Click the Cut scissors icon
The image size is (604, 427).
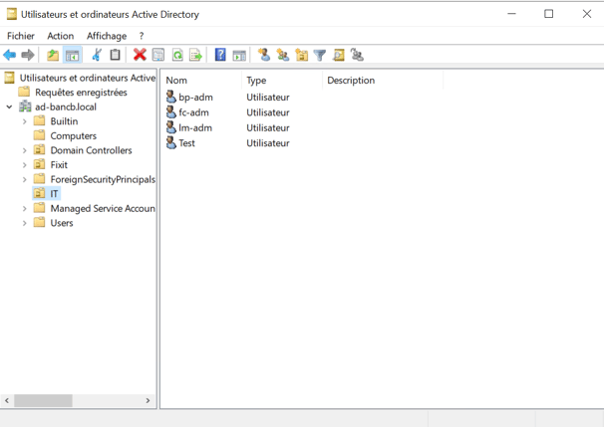pos(97,55)
